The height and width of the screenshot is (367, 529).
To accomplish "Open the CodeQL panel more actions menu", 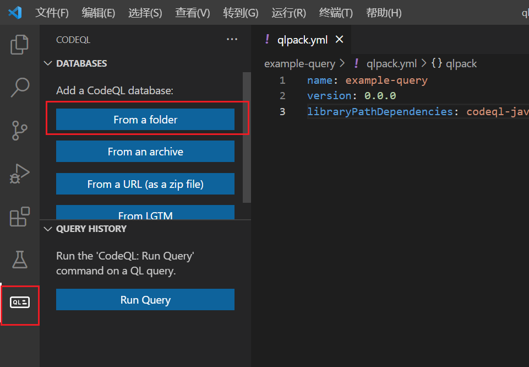I will tap(232, 40).
